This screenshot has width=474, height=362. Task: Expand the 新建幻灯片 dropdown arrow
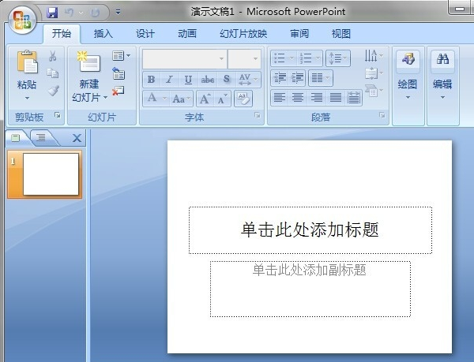[105, 97]
